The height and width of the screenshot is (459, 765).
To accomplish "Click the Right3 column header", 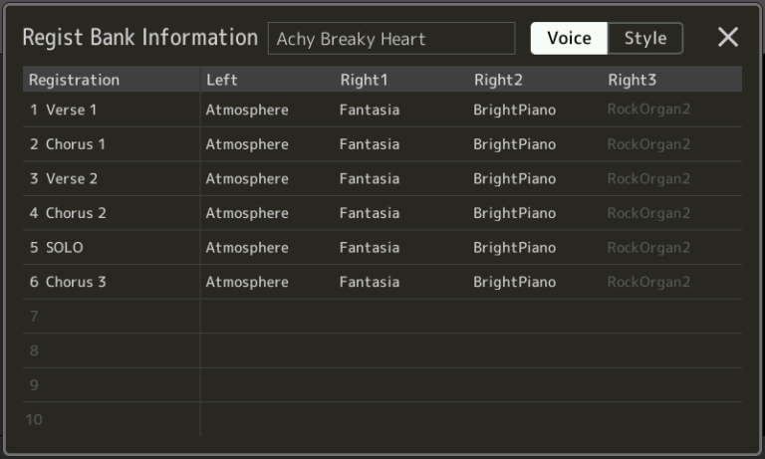I will pos(633,80).
